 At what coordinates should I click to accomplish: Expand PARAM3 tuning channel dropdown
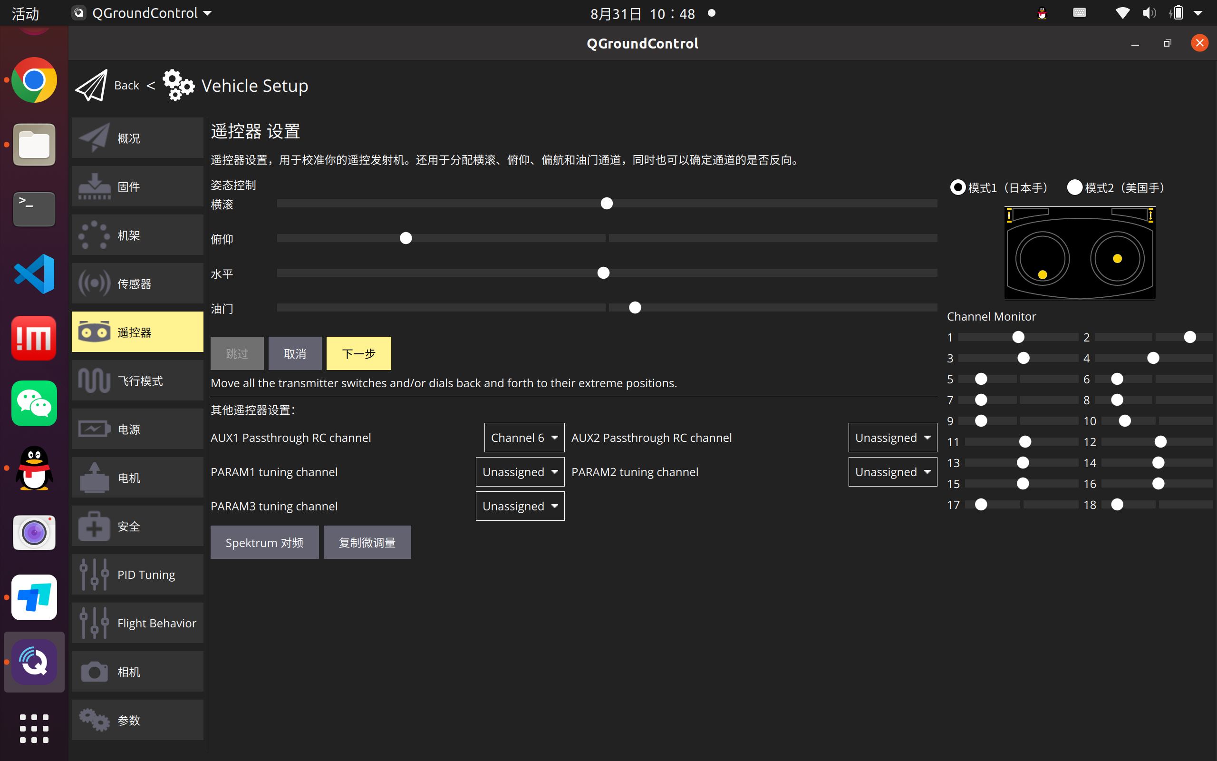point(520,507)
